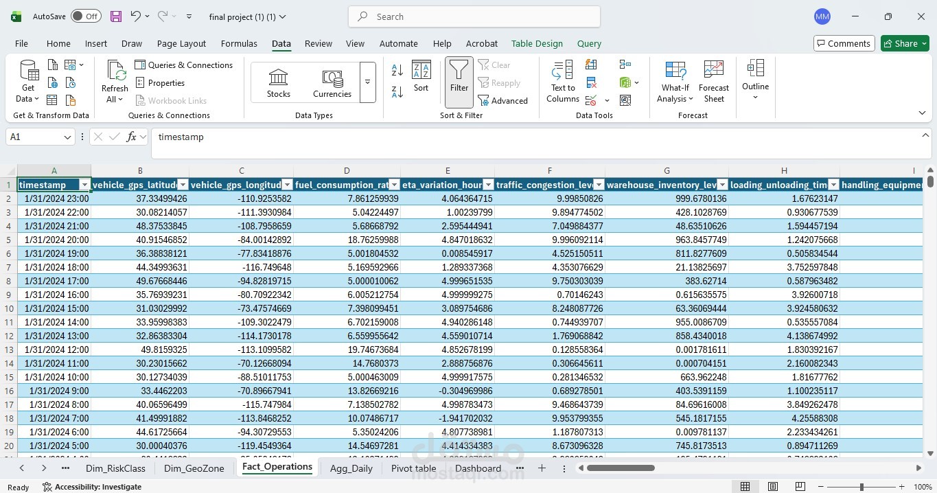Expand the Data Types gallery
This screenshot has width=937, height=493.
pyautogui.click(x=367, y=82)
